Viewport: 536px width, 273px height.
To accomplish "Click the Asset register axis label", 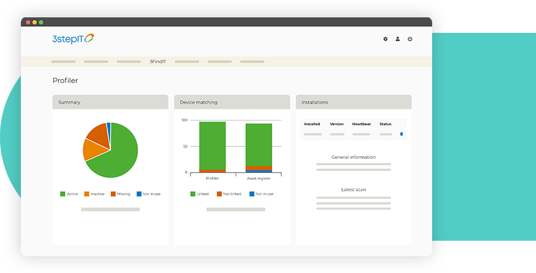I will pos(259,179).
